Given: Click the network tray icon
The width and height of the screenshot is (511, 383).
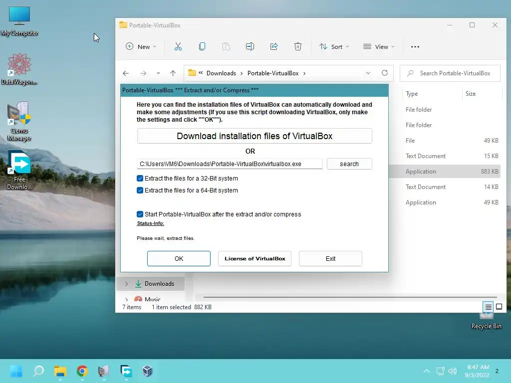Looking at the screenshot, I should click(x=440, y=371).
